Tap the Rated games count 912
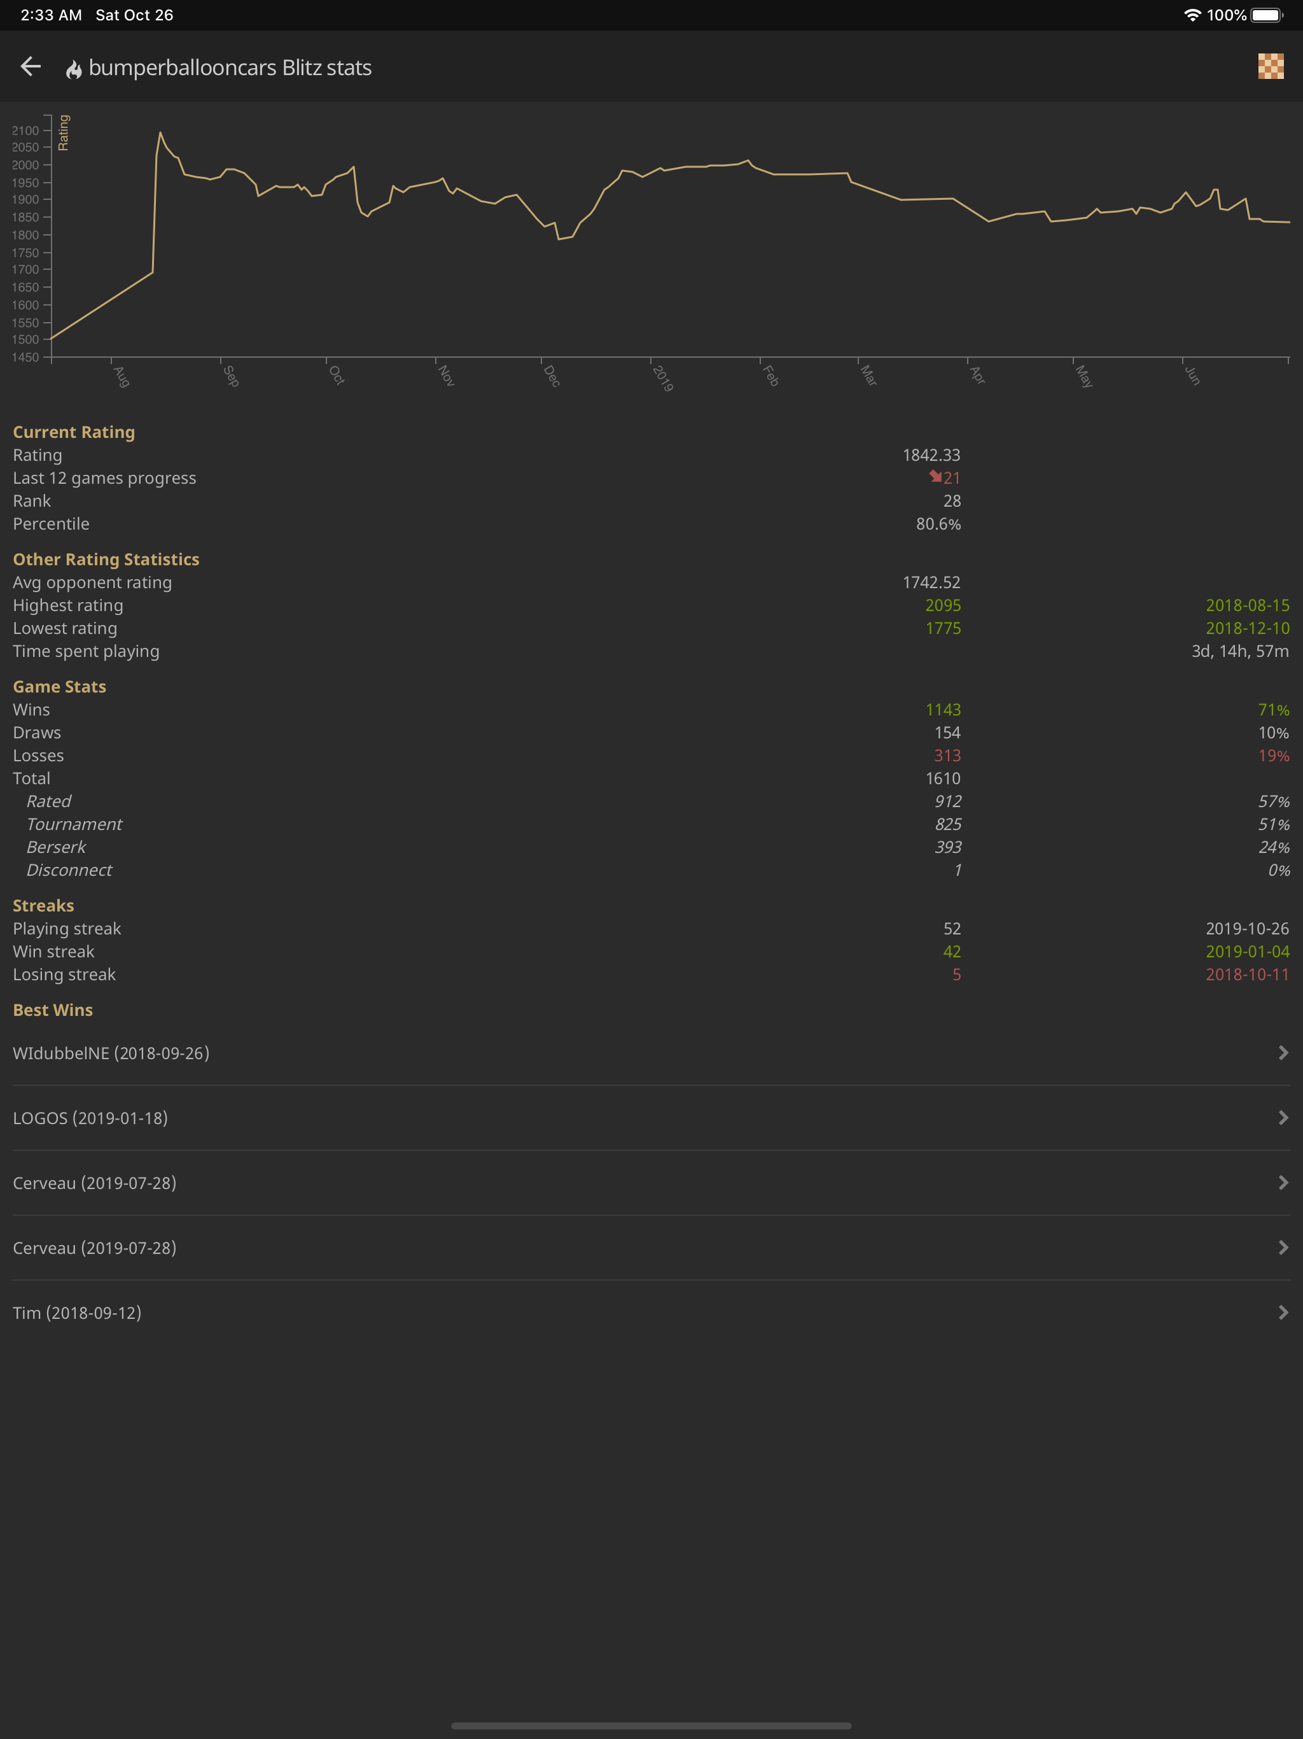The width and height of the screenshot is (1303, 1739). tap(948, 801)
